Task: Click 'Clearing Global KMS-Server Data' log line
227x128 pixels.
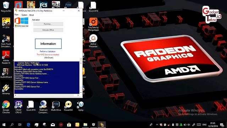Action: [x=28, y=71]
